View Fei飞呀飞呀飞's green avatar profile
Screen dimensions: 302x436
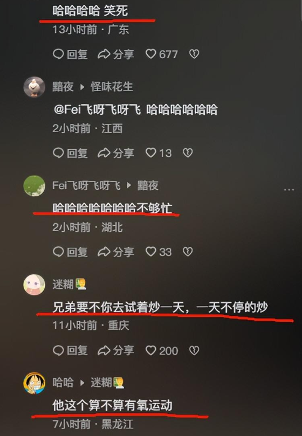tap(34, 186)
